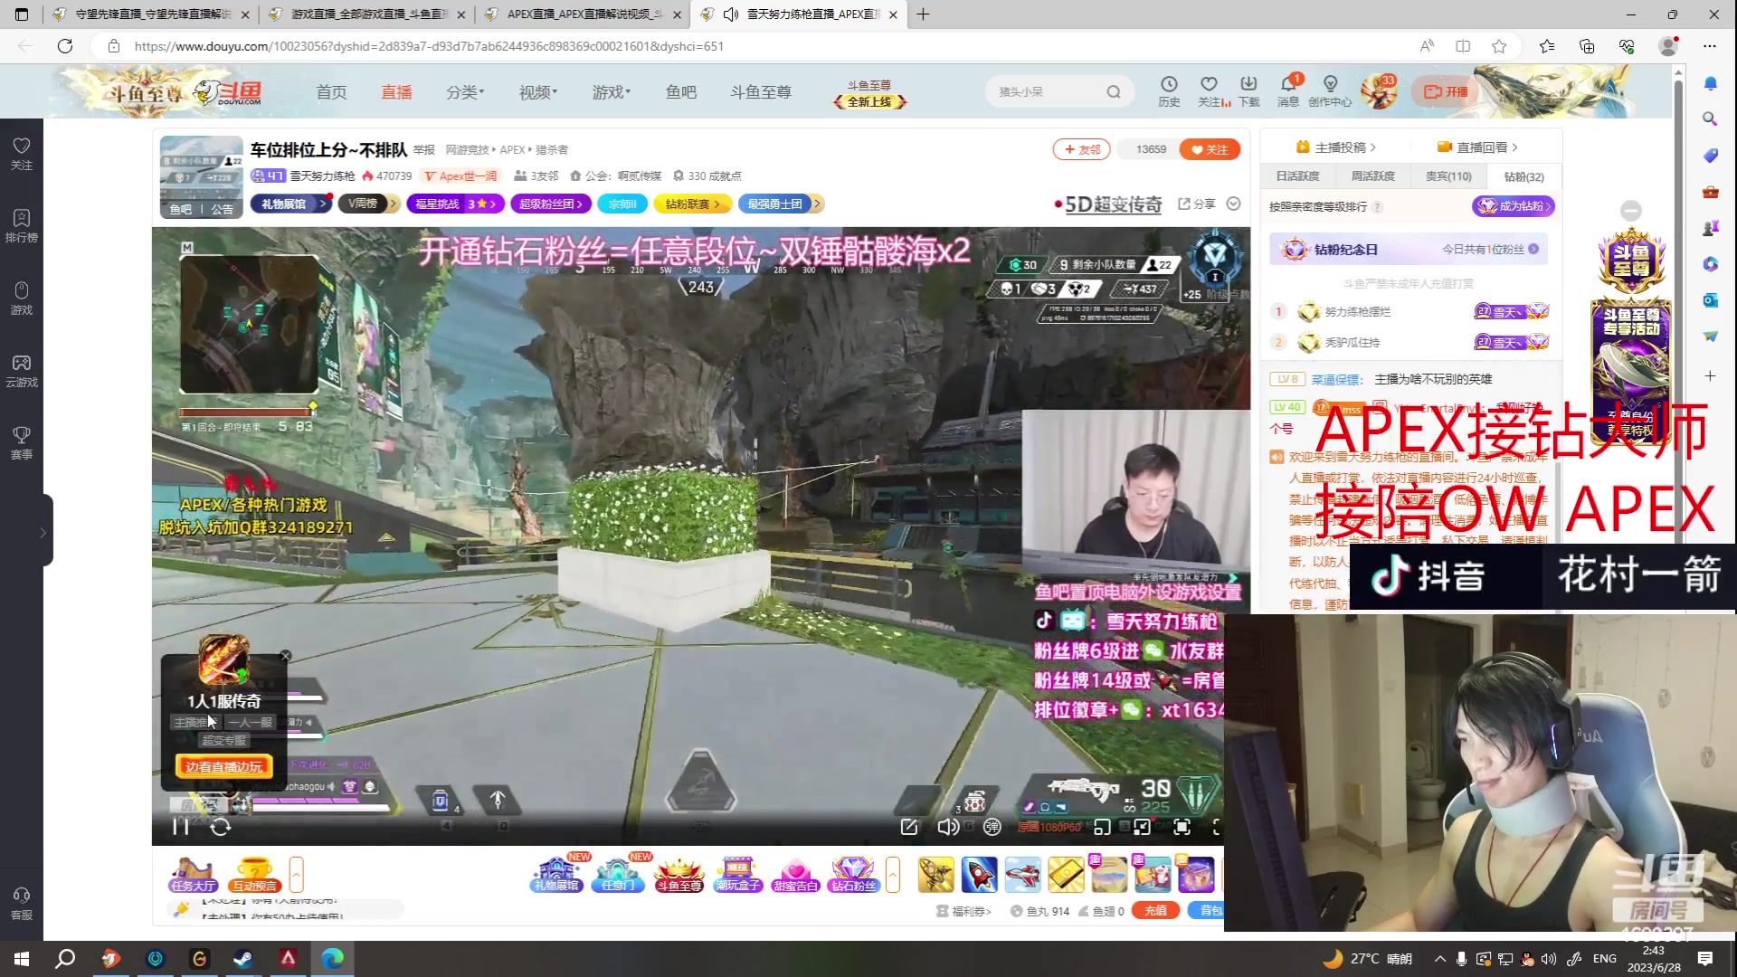
Task: Switch to 钻粉(32) tab
Action: click(1523, 176)
